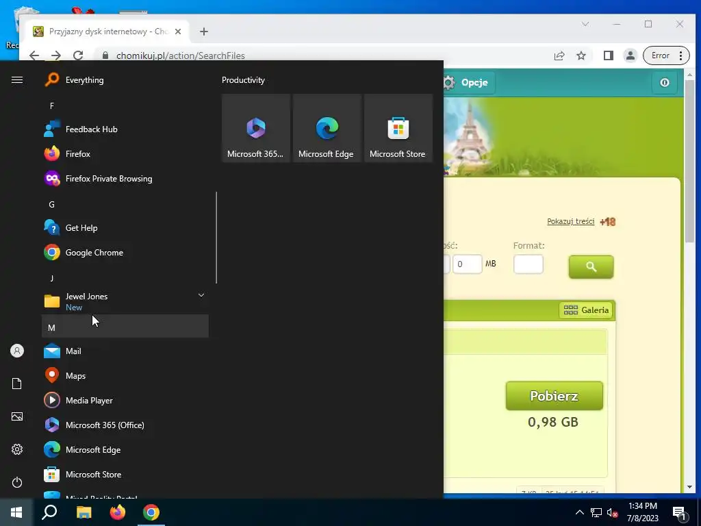Screen dimensions: 701x526
Task: Share this page icon in Chrome
Action: click(x=559, y=55)
